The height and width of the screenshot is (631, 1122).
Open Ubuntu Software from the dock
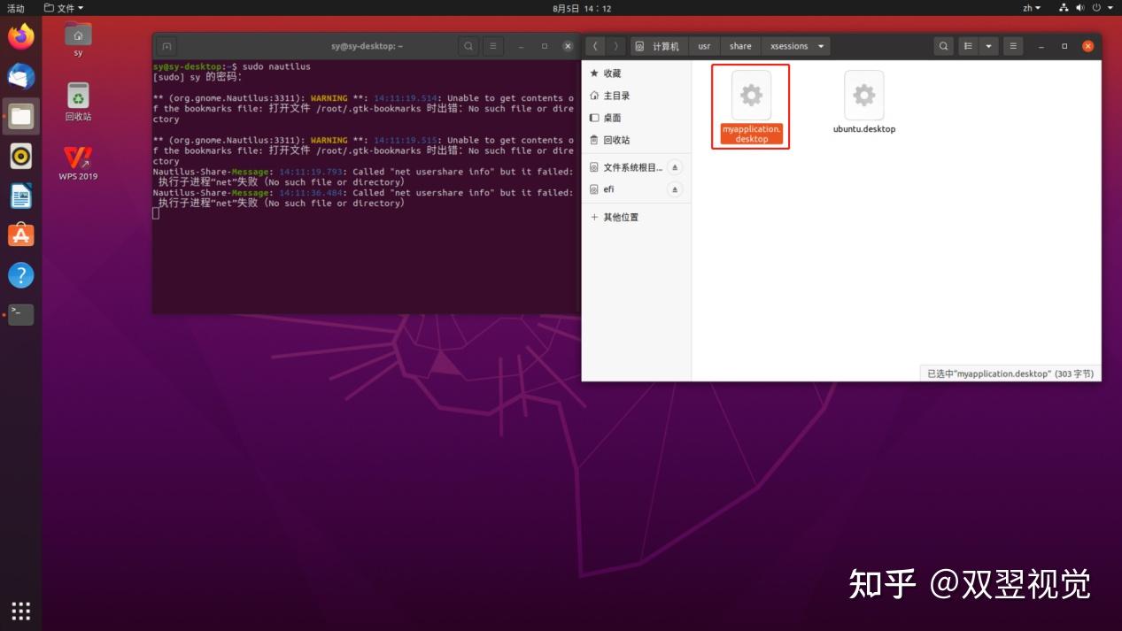19,235
